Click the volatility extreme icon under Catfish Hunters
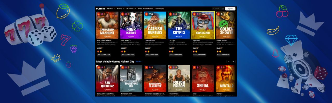This screenshot has height=103, width=332. tap(148, 48)
